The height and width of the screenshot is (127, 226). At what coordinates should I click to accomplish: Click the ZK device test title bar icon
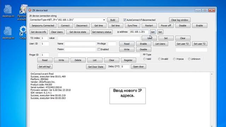[x=30, y=10]
